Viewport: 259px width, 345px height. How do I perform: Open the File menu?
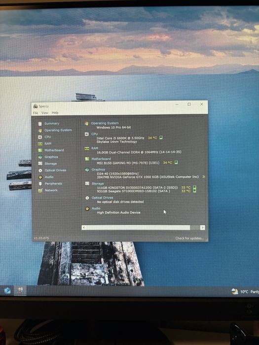(36, 113)
